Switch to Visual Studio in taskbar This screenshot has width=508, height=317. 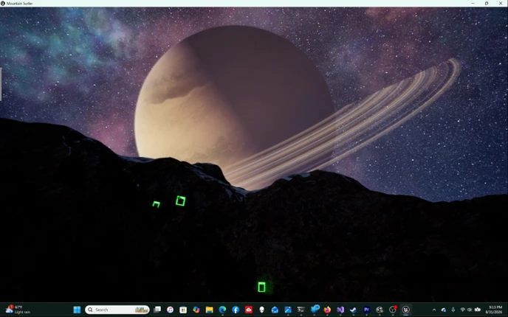point(340,310)
